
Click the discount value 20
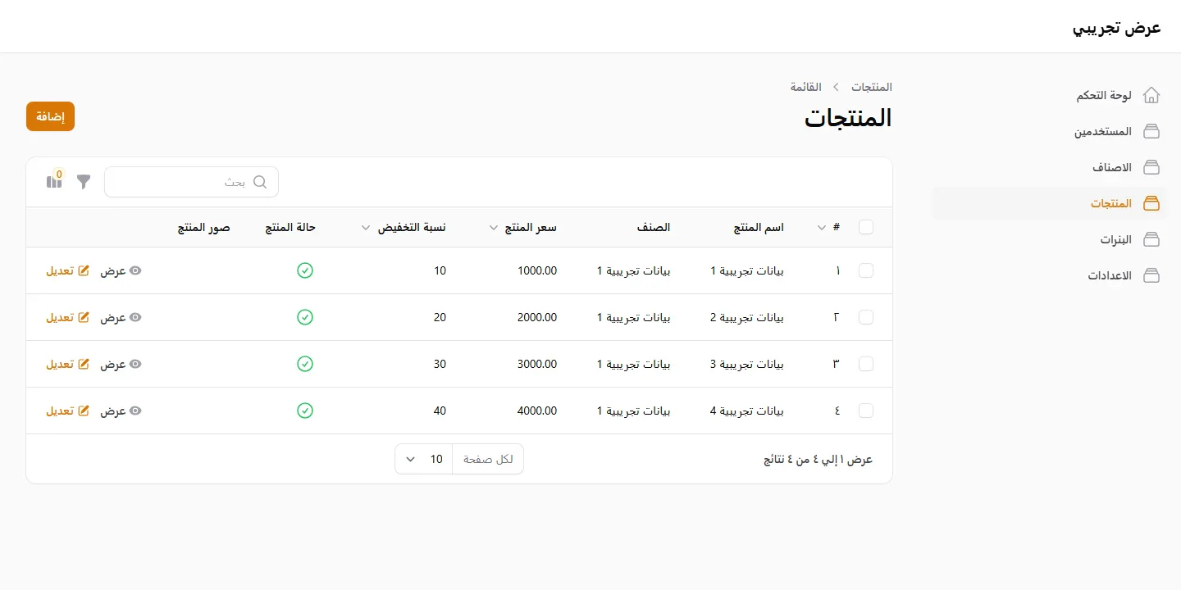click(440, 317)
